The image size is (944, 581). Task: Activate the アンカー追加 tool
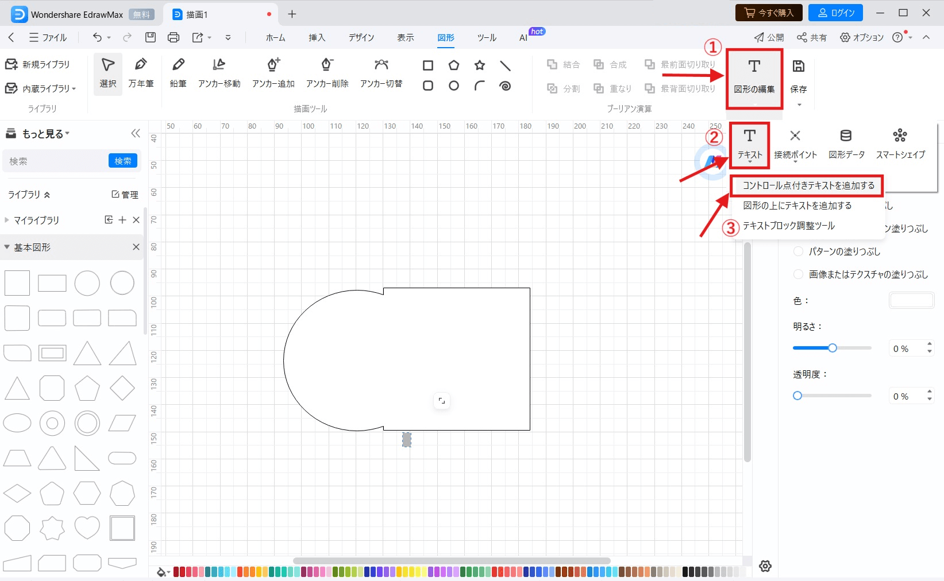tap(273, 73)
